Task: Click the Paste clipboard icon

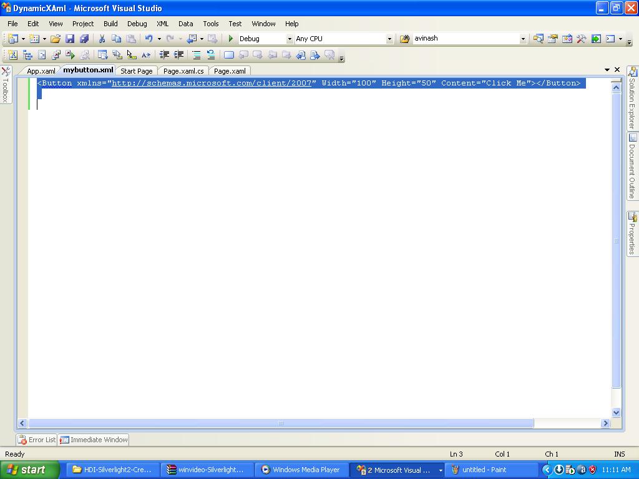Action: pyautogui.click(x=131, y=39)
